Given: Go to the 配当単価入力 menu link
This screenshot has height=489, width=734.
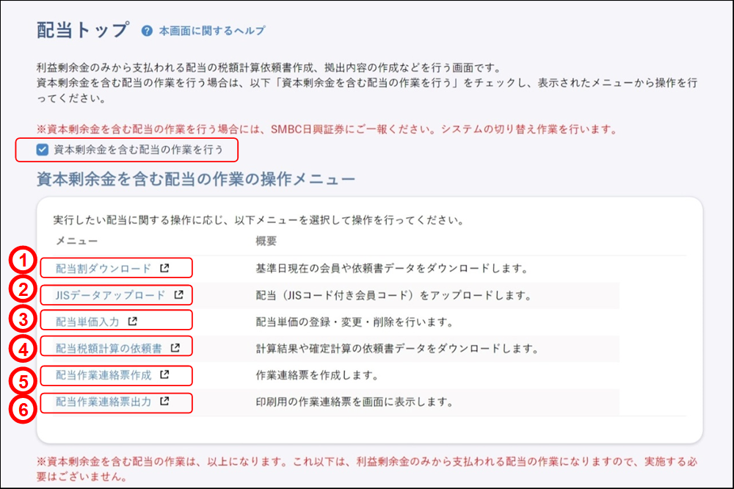Looking at the screenshot, I should pos(87,321).
